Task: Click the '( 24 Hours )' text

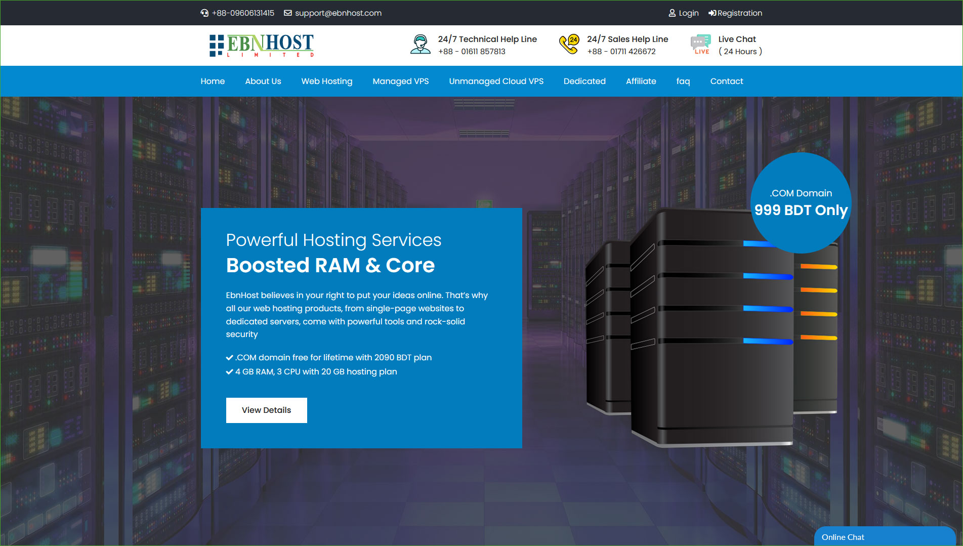Action: tap(740, 52)
